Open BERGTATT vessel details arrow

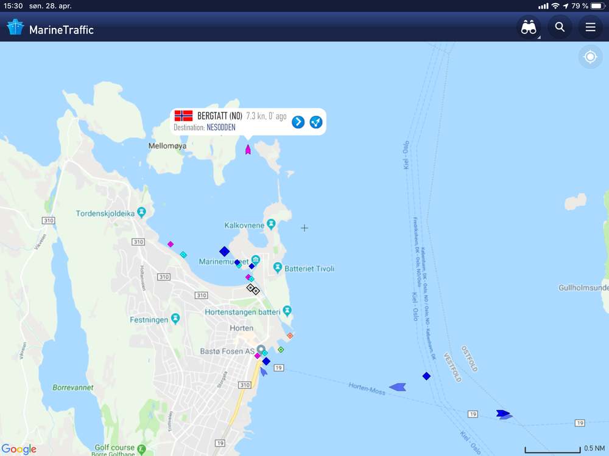pyautogui.click(x=298, y=122)
